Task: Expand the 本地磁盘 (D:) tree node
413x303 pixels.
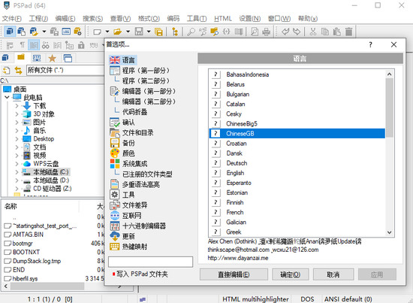Action: [17, 180]
